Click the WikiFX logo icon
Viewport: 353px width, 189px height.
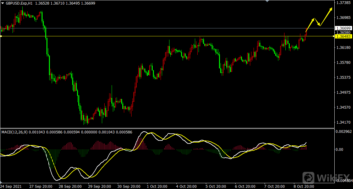tap(309, 178)
